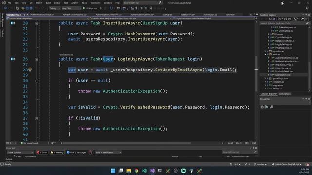Open File Explorer from the taskbar
Screen dimensions: 312x175
tap(129, 171)
